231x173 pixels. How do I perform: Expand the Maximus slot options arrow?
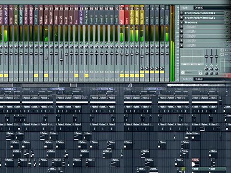[181, 22]
